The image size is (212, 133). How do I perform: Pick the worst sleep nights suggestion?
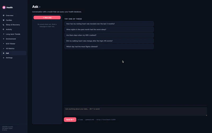coord(109,29)
